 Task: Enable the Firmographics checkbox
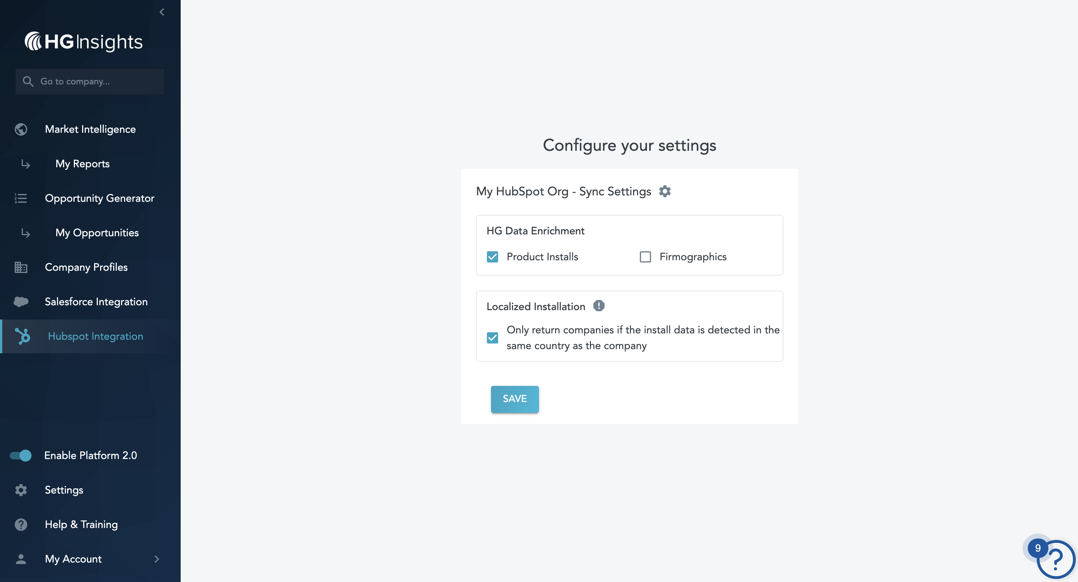(x=645, y=256)
